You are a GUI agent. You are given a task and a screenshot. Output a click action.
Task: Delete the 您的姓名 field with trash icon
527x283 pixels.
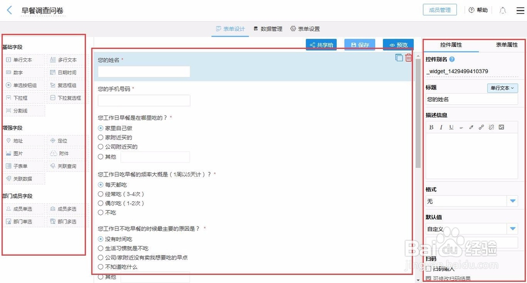(x=408, y=57)
